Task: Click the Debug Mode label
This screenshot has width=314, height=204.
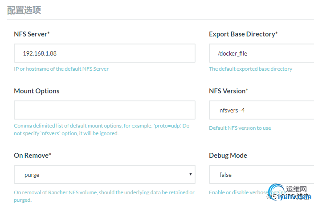Action: point(228,156)
